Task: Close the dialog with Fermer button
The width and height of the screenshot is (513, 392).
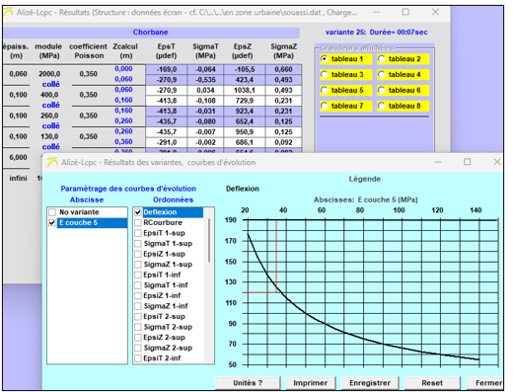Action: point(486,383)
